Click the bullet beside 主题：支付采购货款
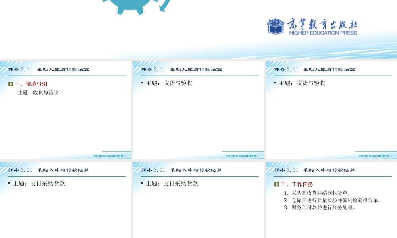Screen dimensions: 397x238 pos(9,183)
